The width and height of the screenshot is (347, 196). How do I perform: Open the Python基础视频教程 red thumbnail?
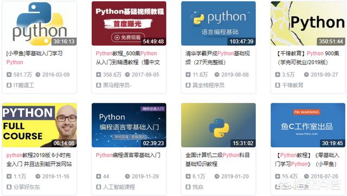tap(129, 23)
